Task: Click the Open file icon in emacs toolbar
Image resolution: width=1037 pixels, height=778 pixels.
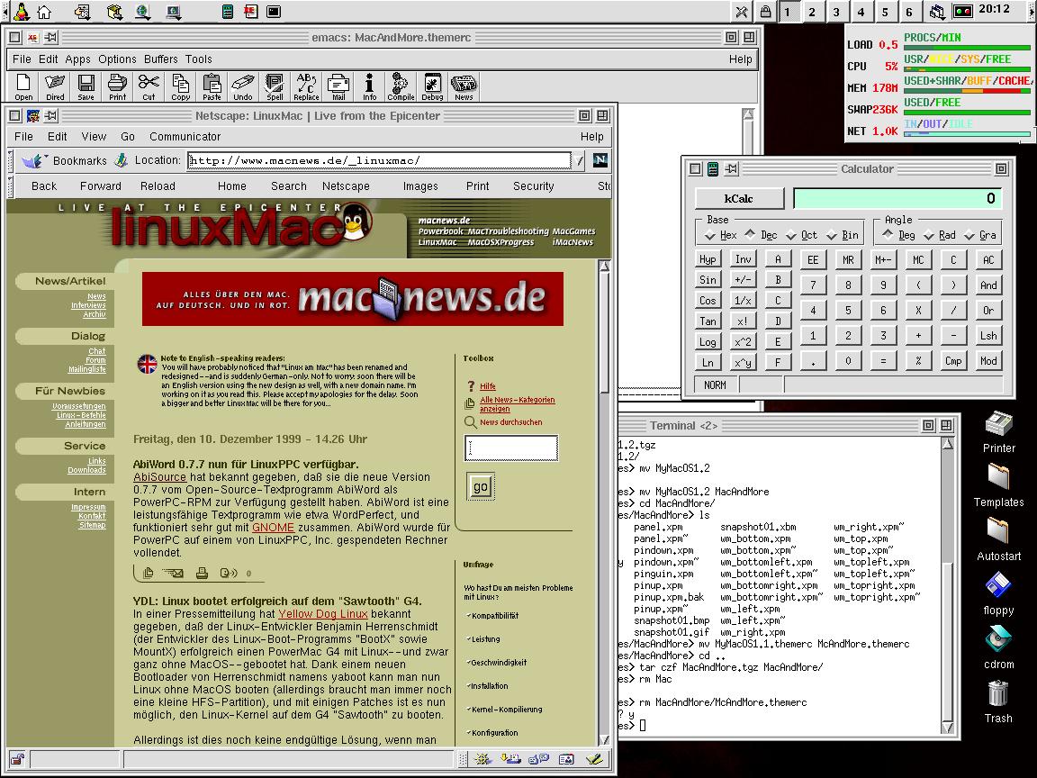Action: click(23, 86)
